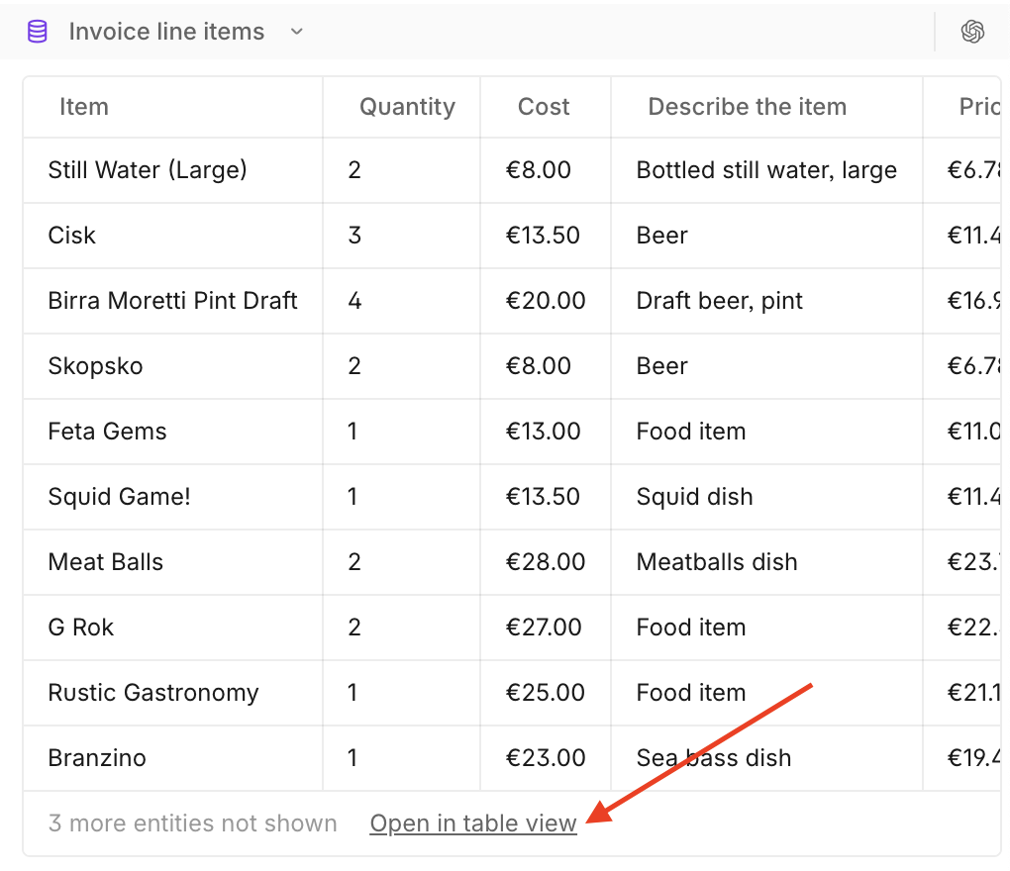Click the G Rok item cell
Image resolution: width=1010 pixels, height=871 pixels.
tap(80, 628)
